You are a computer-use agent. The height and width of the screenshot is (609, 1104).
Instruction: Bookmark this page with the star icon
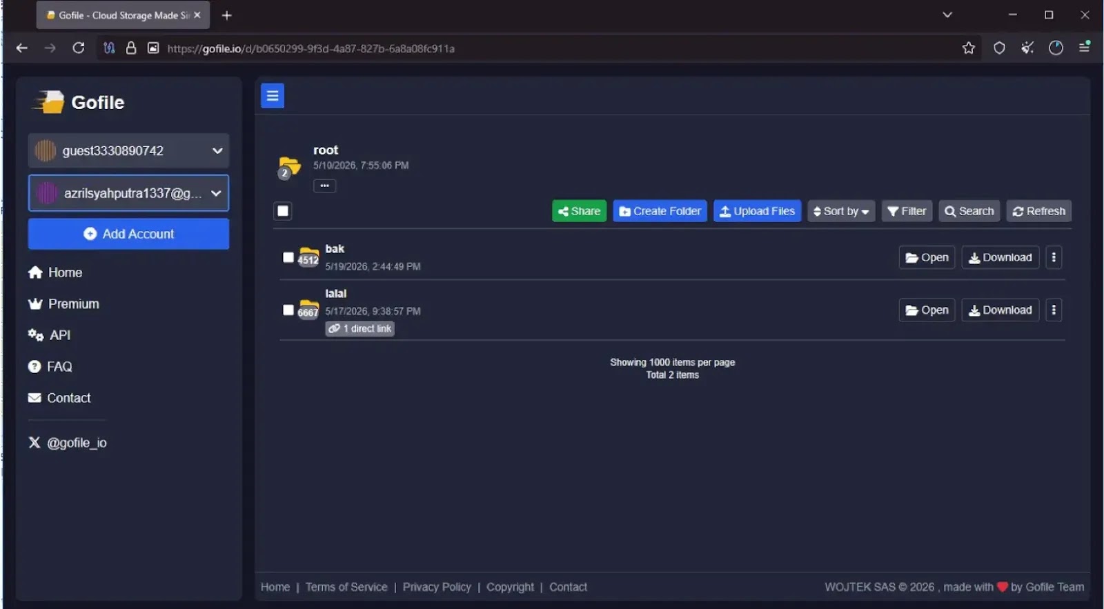pyautogui.click(x=969, y=48)
